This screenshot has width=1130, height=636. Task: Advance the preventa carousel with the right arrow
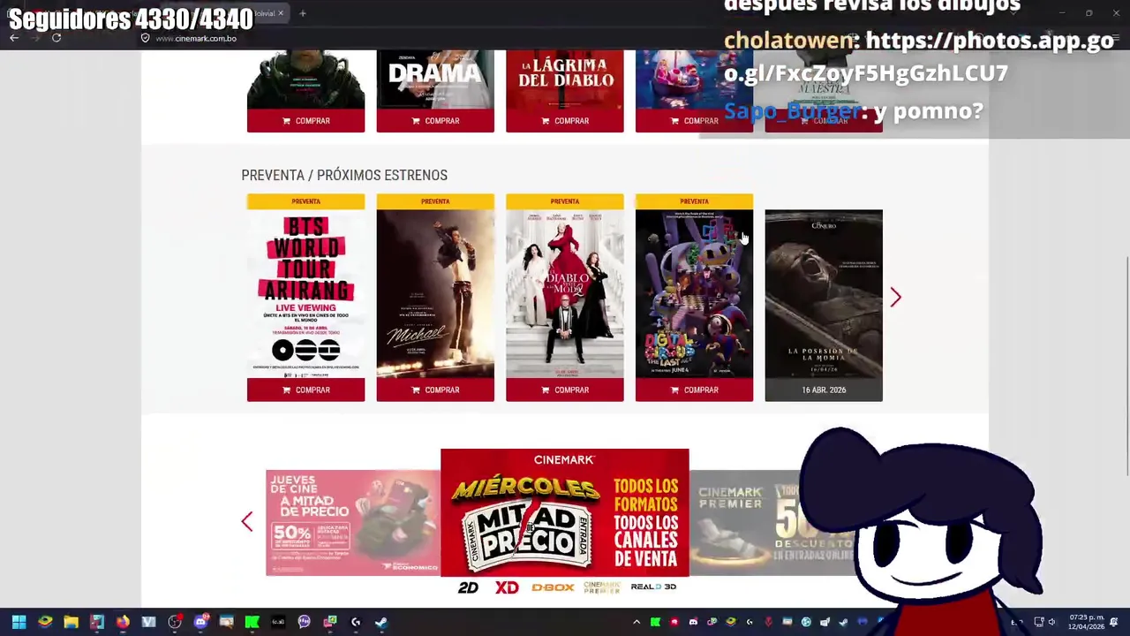895,298
